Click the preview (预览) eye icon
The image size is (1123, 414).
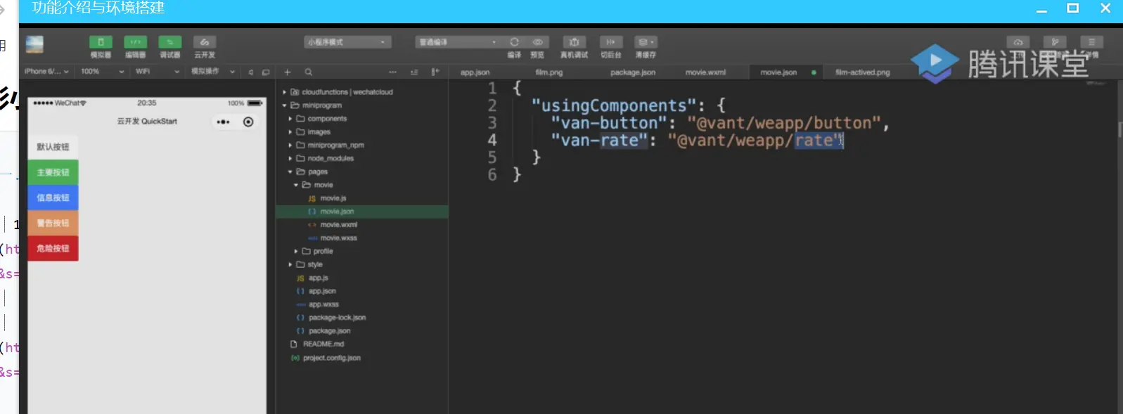point(537,42)
